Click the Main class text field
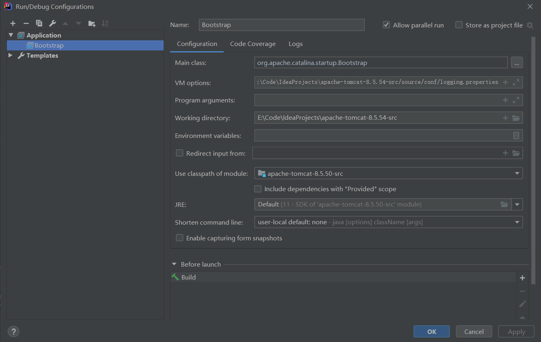The height and width of the screenshot is (342, 541). click(x=381, y=63)
